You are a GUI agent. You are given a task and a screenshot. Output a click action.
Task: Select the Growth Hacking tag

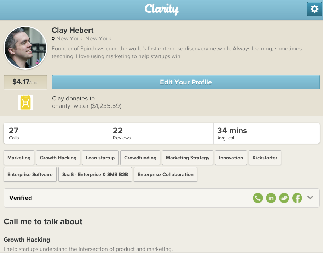(58, 158)
